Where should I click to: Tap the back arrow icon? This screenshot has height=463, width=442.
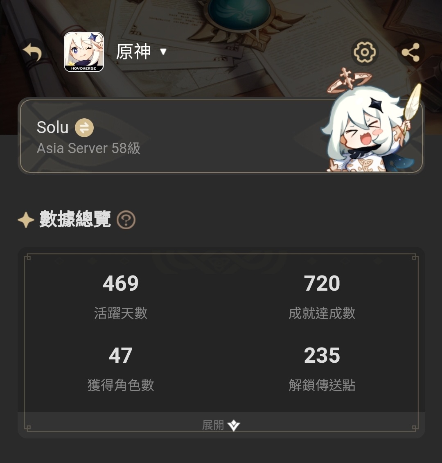[32, 52]
